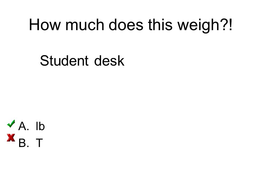The height and width of the screenshot is (196, 262).
Task: Click the exclamation mark ending the title
Action: 231,24
